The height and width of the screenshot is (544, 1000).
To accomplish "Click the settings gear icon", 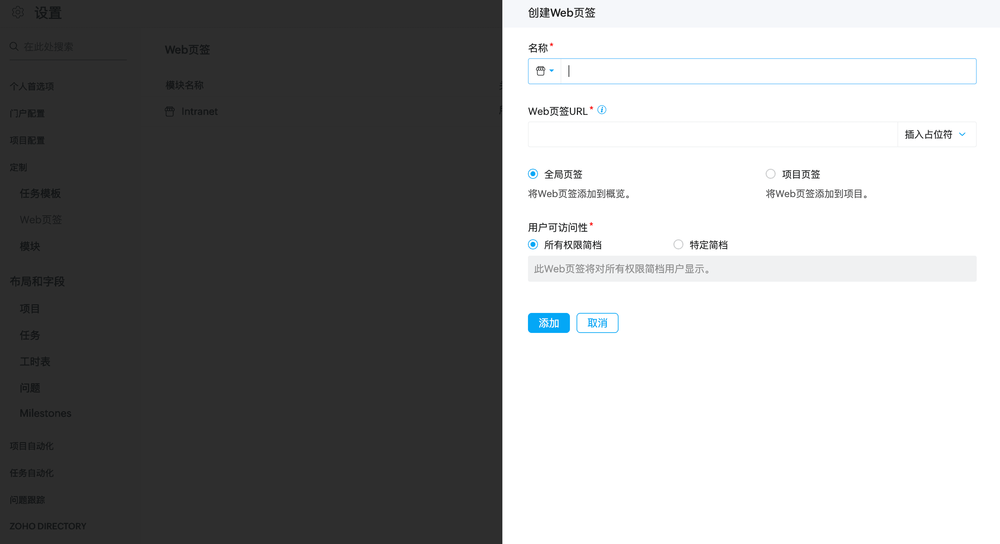I will (17, 12).
